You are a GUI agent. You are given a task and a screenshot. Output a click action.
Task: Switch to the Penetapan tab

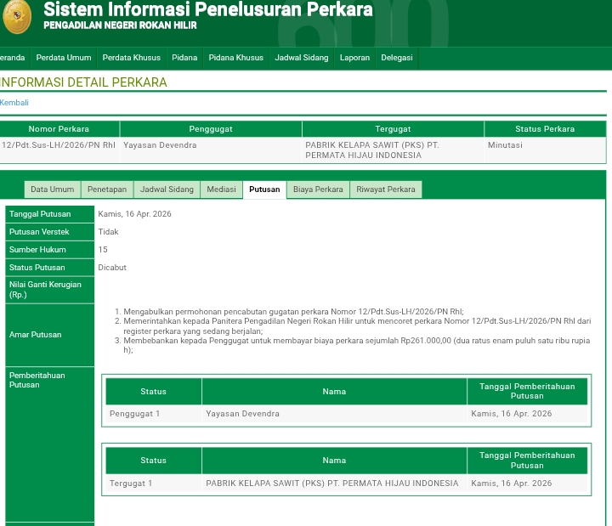(x=107, y=189)
